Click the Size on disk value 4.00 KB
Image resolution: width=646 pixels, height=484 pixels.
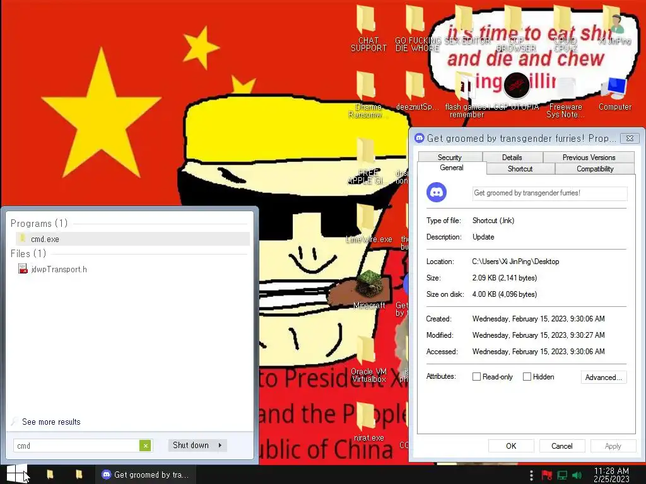tap(505, 294)
